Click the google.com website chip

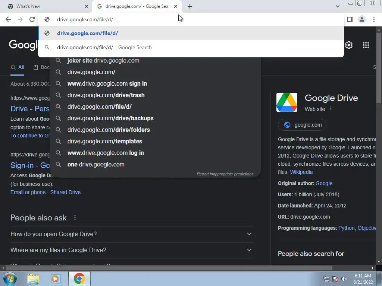click(x=302, y=125)
